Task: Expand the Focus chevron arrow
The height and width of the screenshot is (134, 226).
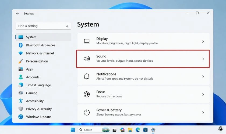Action: click(203, 95)
